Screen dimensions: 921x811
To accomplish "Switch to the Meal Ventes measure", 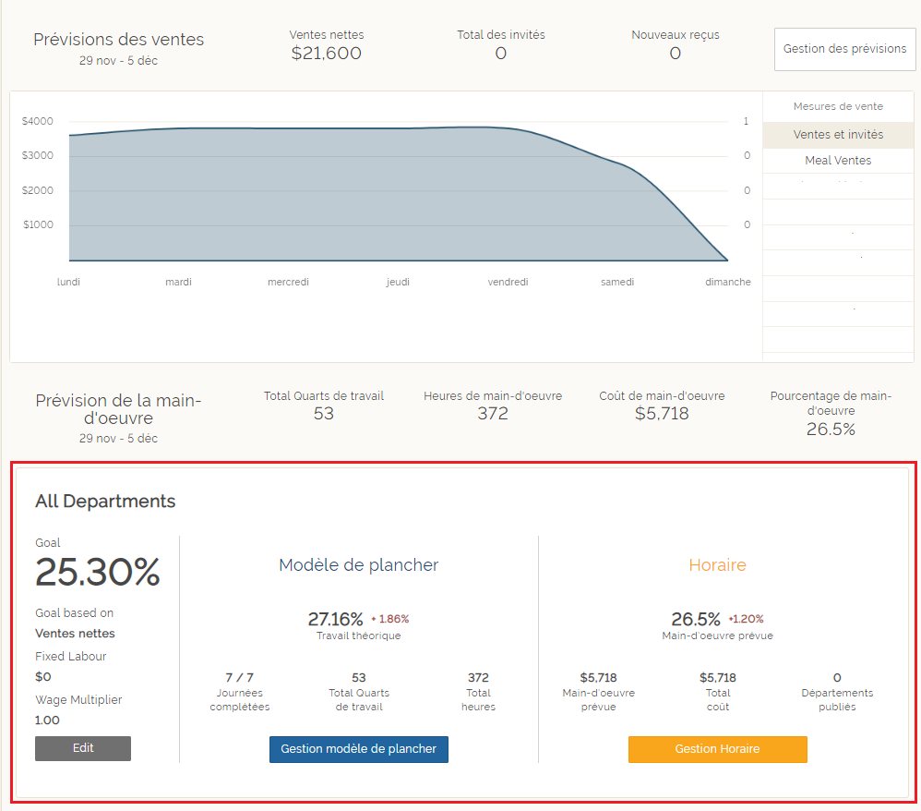I will (838, 161).
